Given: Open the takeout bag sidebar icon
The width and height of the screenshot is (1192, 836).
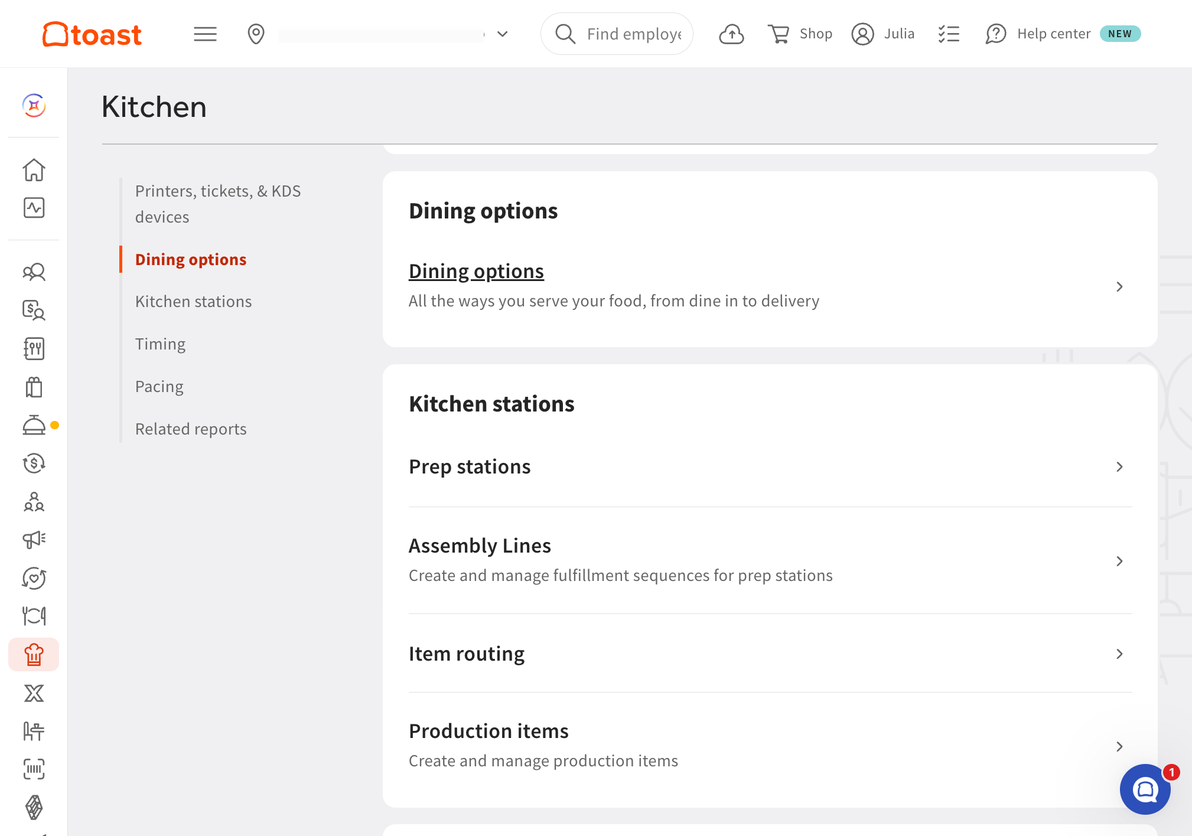Looking at the screenshot, I should click(x=34, y=387).
